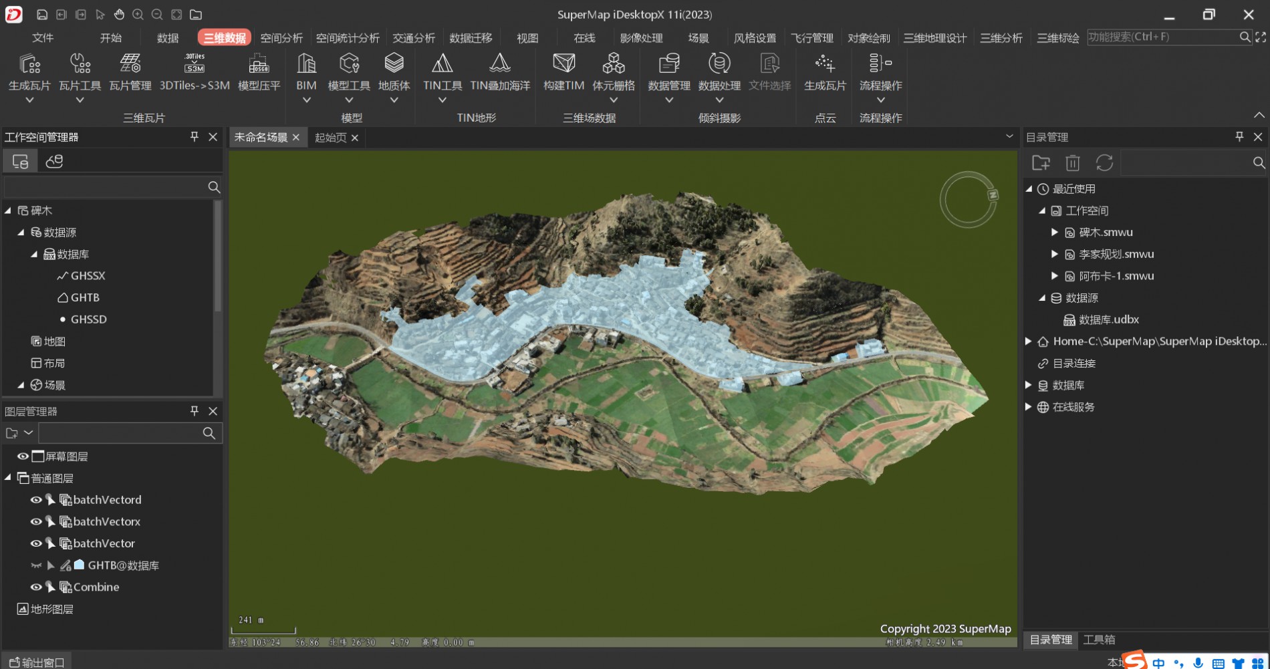This screenshot has width=1270, height=669.
Task: Toggle selectable arrow for GHTB@数据库 layer
Action: coord(51,565)
